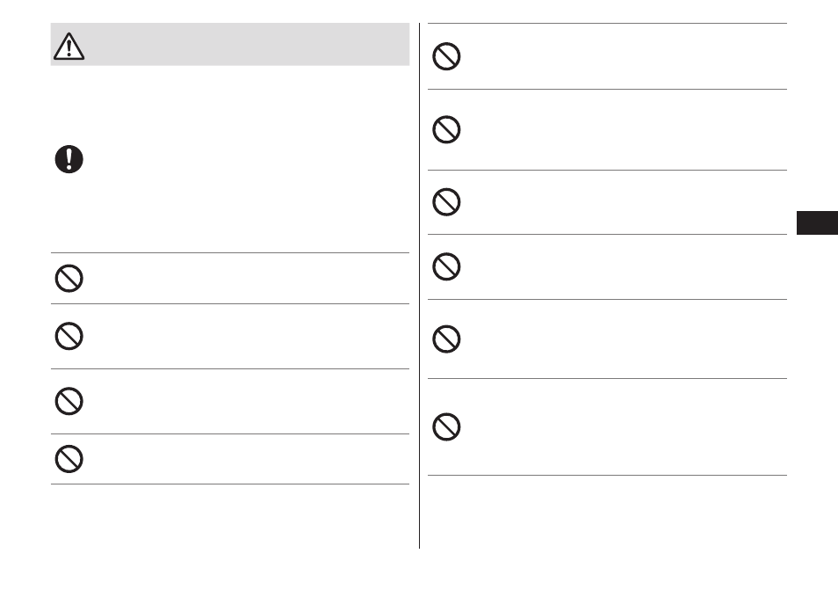Click the bottom horizontal rule of right column
Image resolution: width=838 pixels, height=590 pixels.
pos(607,475)
